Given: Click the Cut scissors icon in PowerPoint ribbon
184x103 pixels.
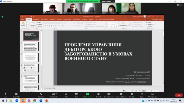Looking at the screenshot, I should point(27,22).
